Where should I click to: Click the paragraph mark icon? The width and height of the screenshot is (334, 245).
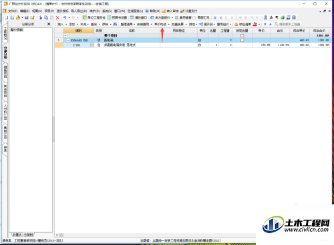coord(277,17)
